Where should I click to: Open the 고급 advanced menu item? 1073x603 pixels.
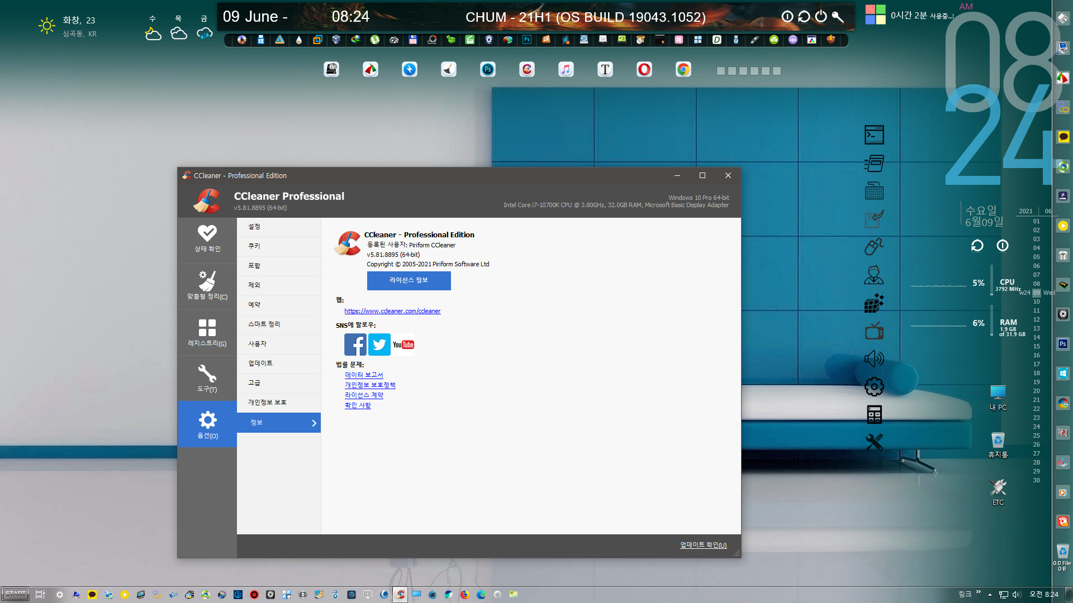[x=279, y=383]
